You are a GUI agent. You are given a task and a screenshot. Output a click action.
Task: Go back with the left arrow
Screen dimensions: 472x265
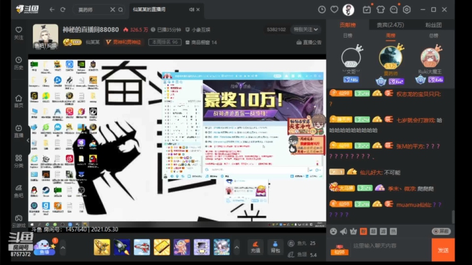(x=52, y=10)
